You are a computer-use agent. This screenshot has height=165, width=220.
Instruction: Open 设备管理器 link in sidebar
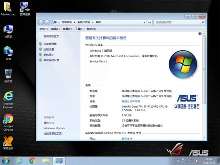[x=50, y=44]
